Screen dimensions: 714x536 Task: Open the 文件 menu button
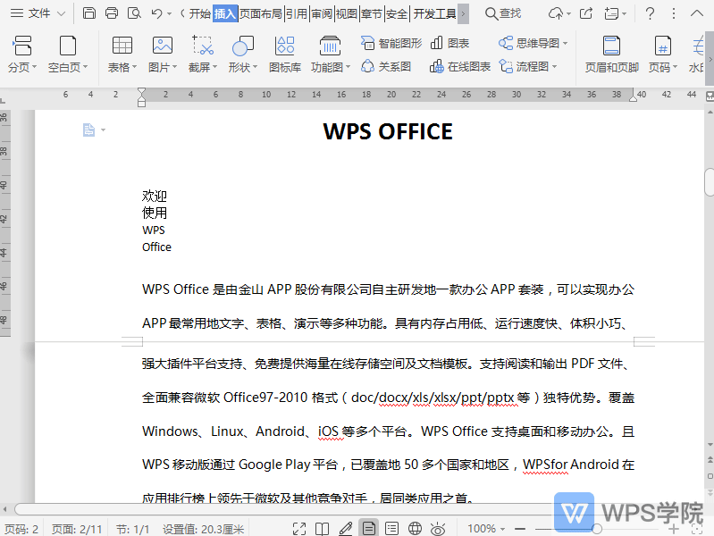pyautogui.click(x=30, y=13)
